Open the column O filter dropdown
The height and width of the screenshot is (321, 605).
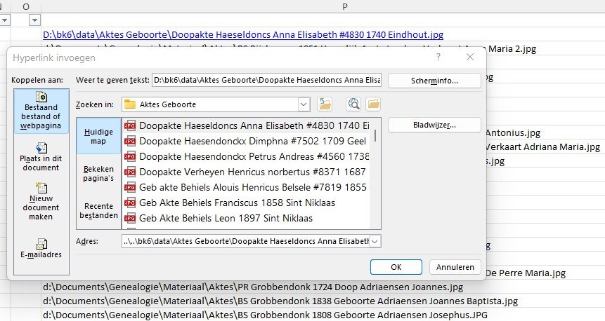[x=34, y=20]
